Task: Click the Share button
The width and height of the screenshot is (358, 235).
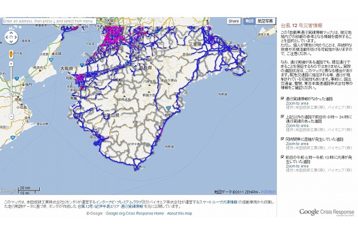Action: click(234, 21)
